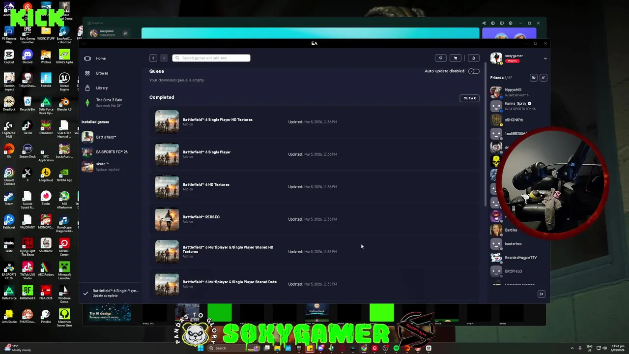Click the update complete notification checkmark
This screenshot has width=629, height=354.
click(x=86, y=293)
